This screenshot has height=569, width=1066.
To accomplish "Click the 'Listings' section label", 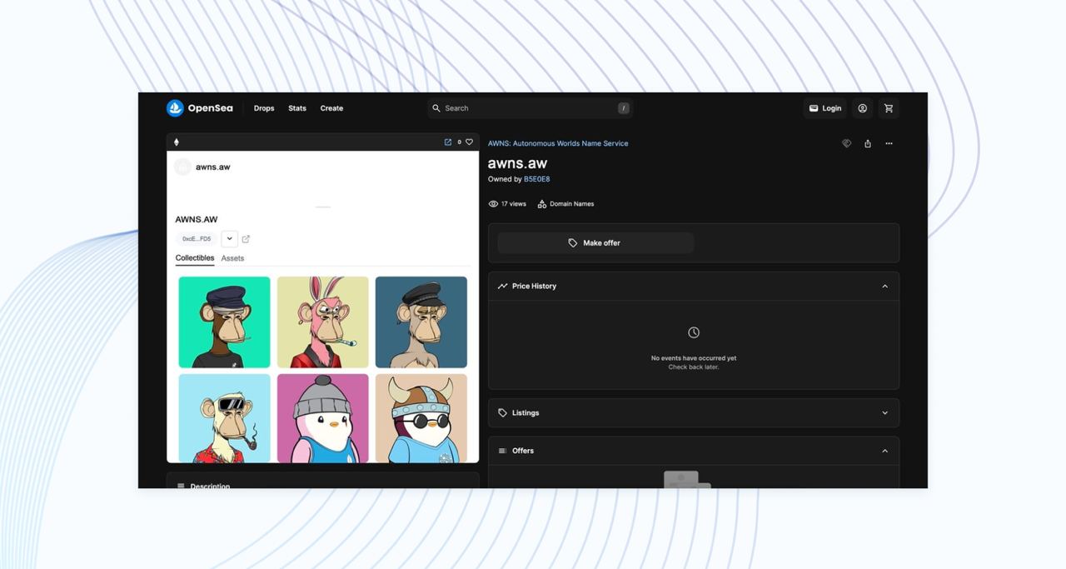I will click(526, 413).
